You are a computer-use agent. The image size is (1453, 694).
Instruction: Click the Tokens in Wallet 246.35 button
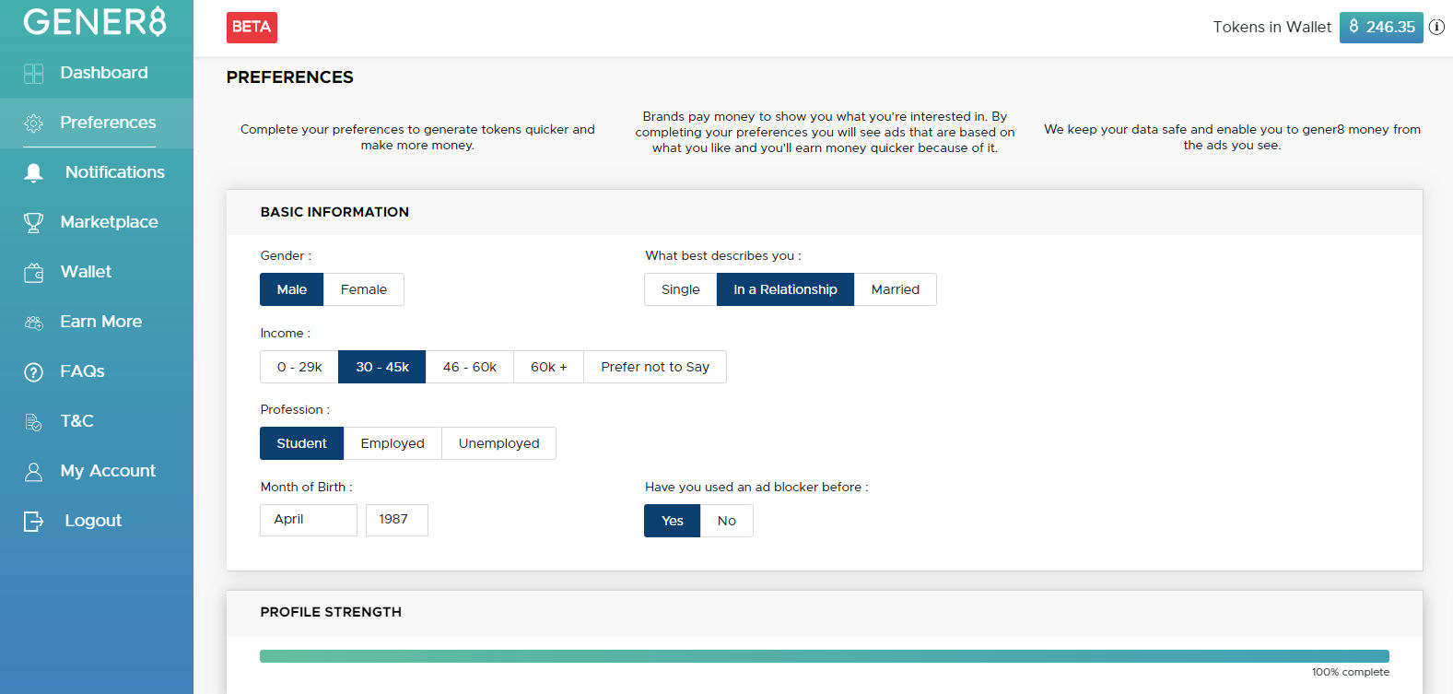point(1380,28)
